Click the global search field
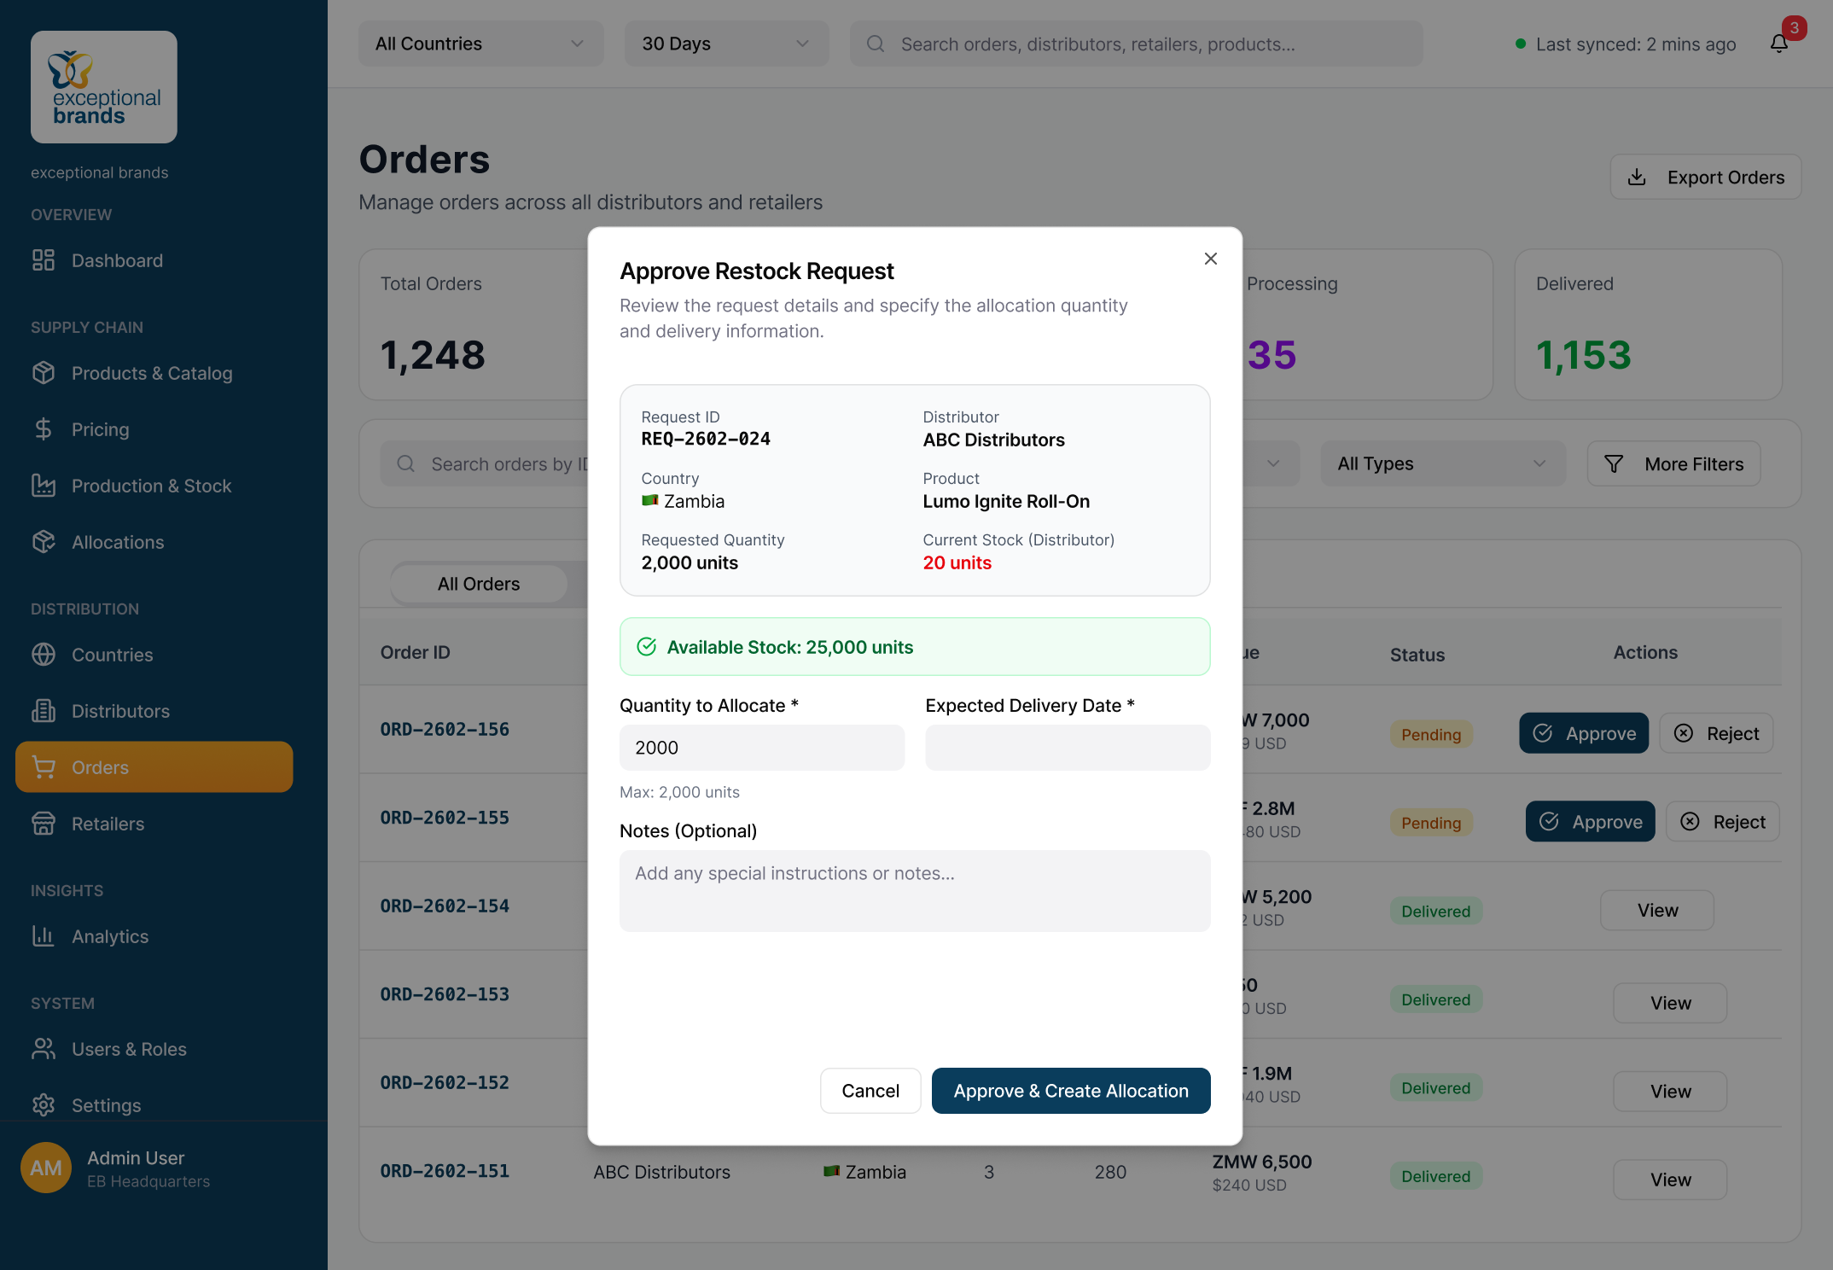 pyautogui.click(x=1136, y=44)
